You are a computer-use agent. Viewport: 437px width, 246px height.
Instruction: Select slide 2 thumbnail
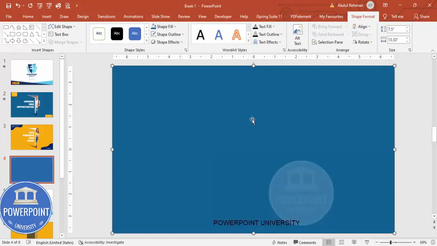tap(32, 105)
